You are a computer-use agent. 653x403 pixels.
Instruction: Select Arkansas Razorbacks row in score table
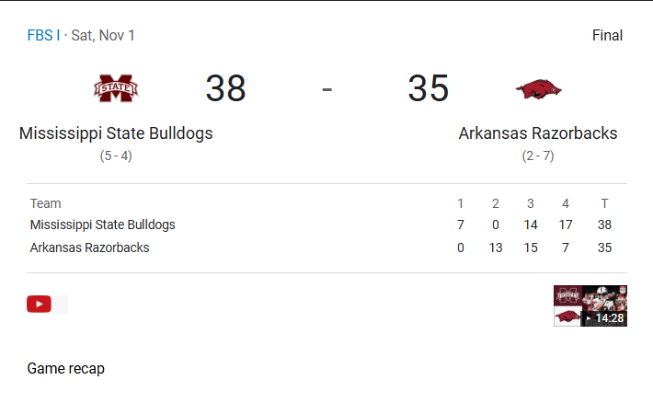tap(90, 248)
